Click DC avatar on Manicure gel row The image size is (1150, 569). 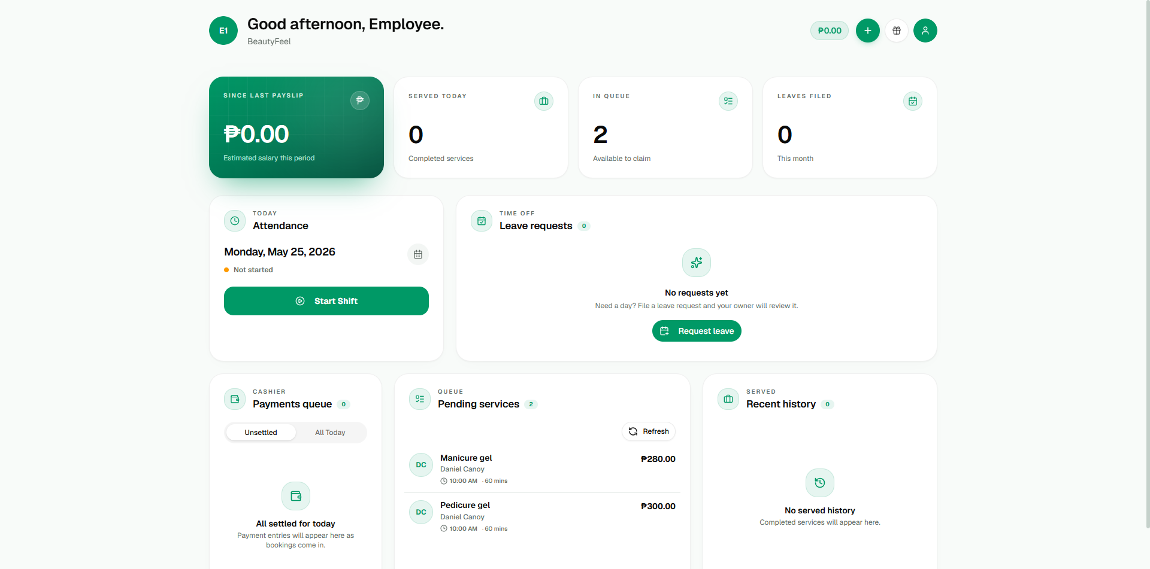[421, 465]
